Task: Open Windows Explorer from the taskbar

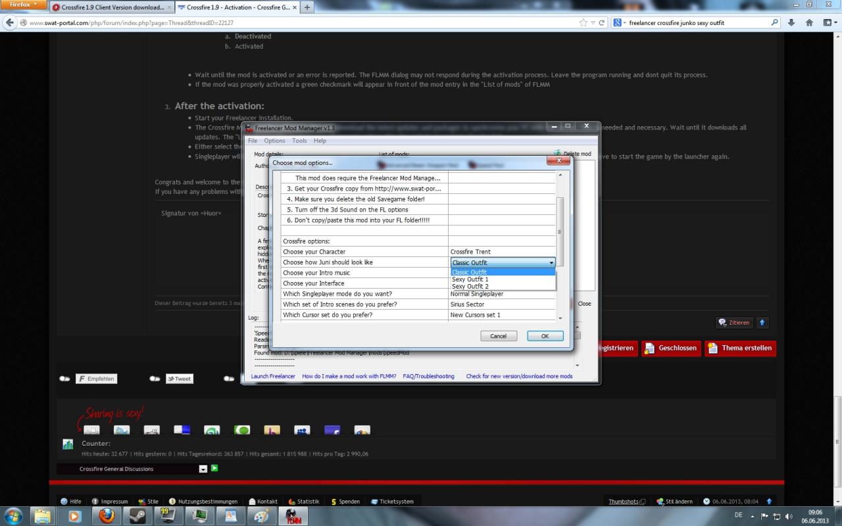Action: 43,515
